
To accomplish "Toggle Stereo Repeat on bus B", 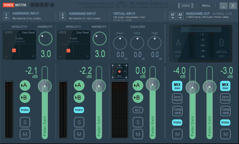I will click(x=225, y=99).
